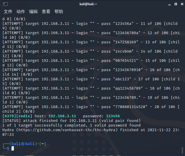The width and height of the screenshot is (185, 156).
Task: Click password "123456789a" in attempt 12
Action: (x=127, y=33)
